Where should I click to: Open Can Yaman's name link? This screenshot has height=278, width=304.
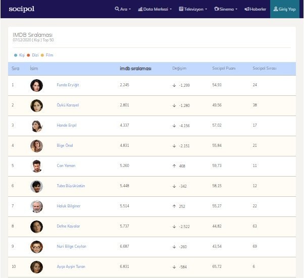tap(66, 165)
